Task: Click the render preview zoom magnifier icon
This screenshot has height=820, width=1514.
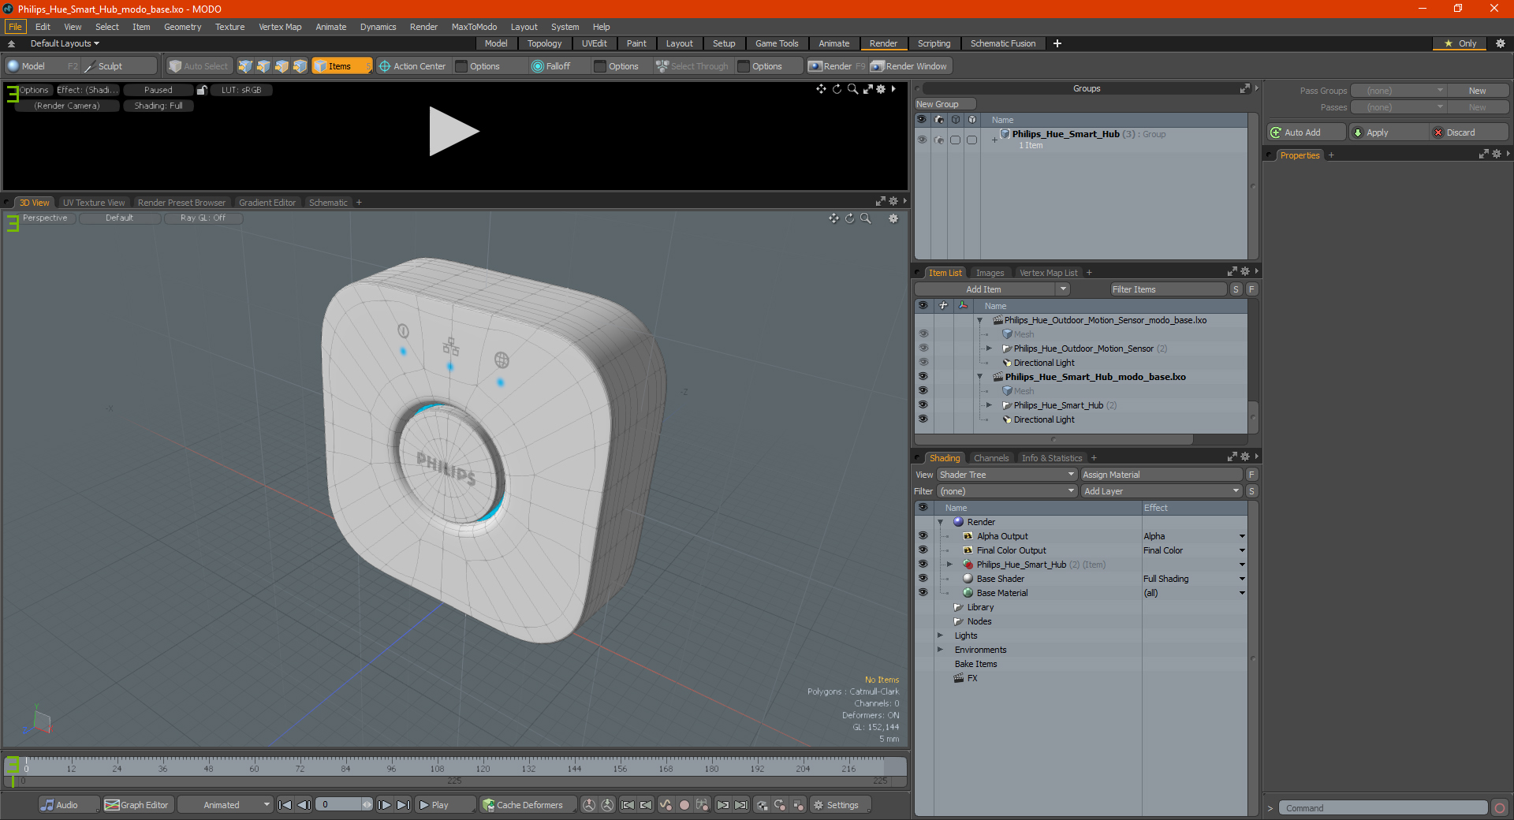Action: coord(852,89)
